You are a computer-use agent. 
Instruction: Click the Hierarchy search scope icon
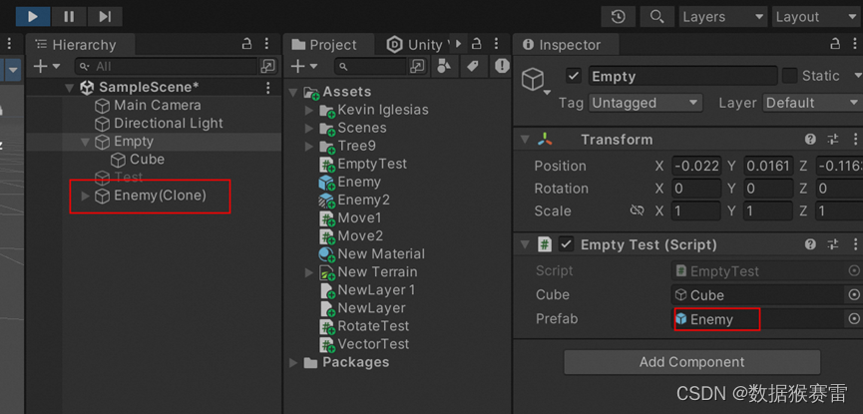267,67
